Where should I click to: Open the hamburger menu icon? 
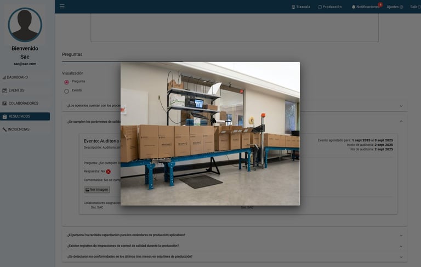tap(62, 6)
